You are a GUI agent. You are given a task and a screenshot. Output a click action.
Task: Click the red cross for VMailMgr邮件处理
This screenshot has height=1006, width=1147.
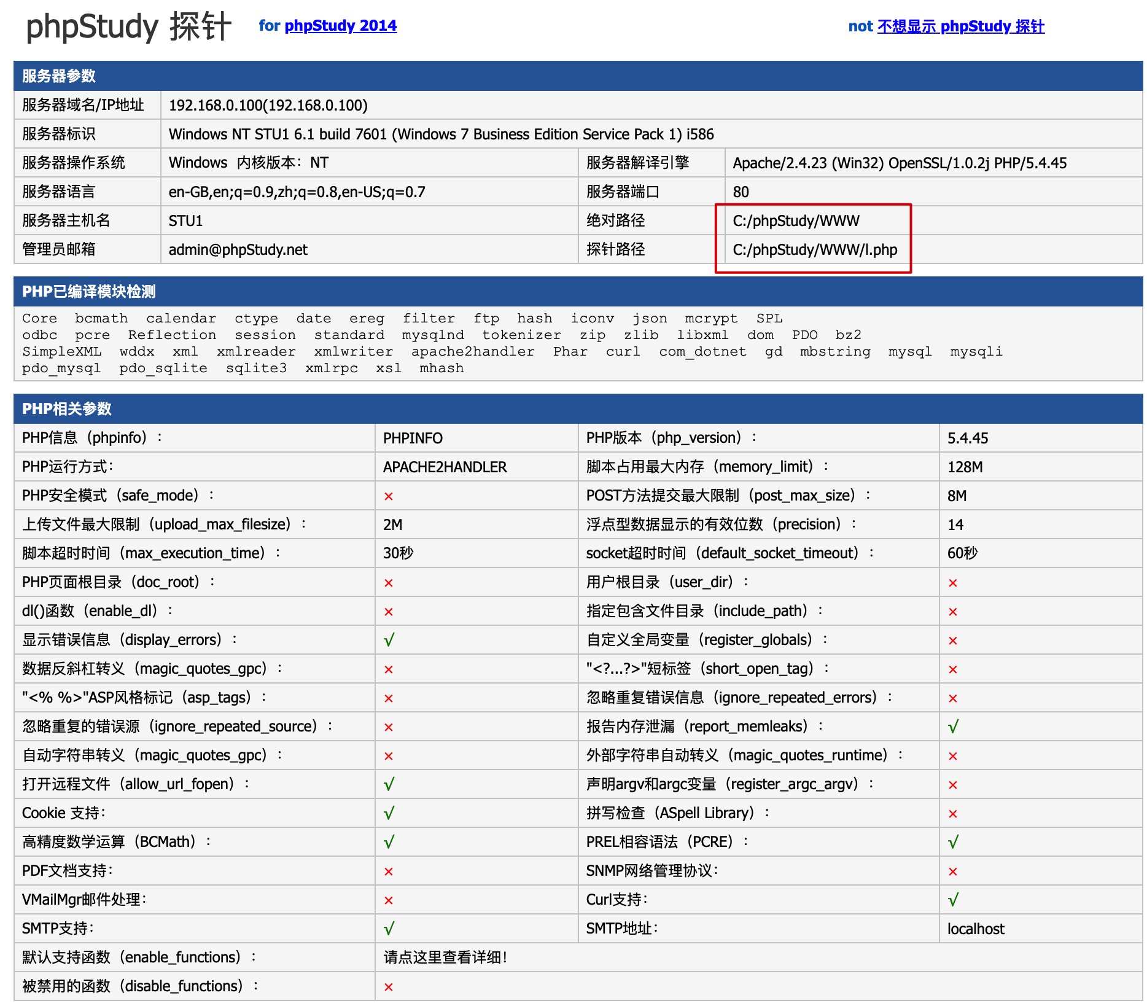pos(389,900)
